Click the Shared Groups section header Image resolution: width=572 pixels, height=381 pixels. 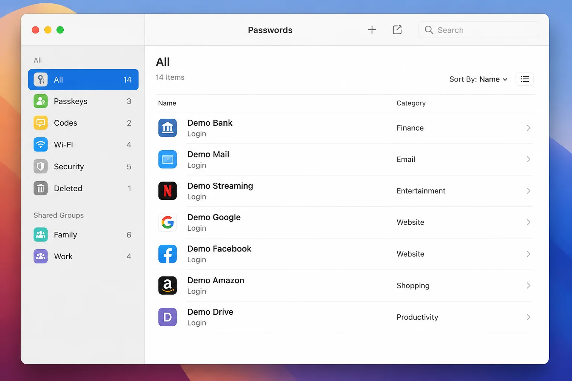[58, 215]
